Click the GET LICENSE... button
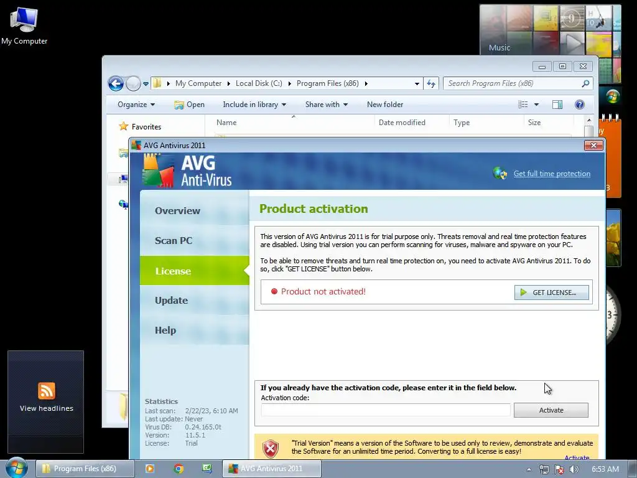The image size is (637, 478). click(551, 293)
